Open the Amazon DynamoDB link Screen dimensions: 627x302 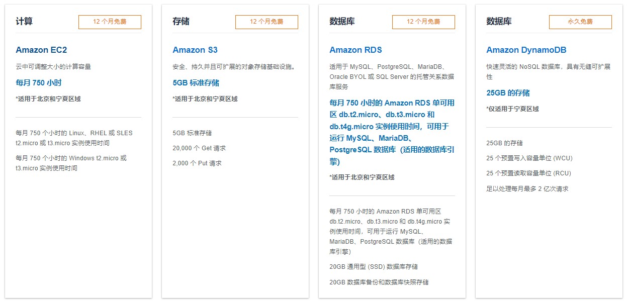click(526, 50)
